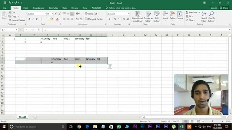Open Cell Styles gallery
The width and height of the screenshot is (232, 130).
(157, 17)
